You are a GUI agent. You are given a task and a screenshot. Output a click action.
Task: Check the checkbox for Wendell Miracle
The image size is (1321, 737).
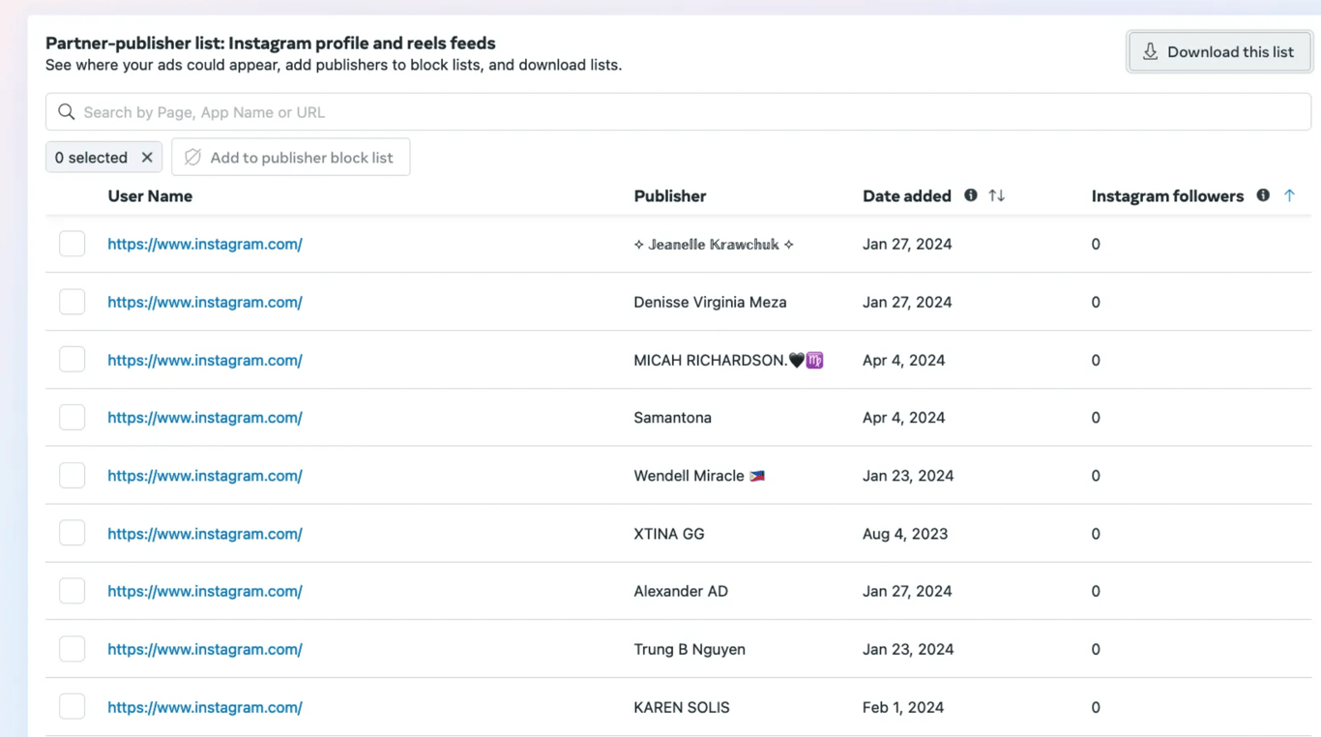click(72, 475)
